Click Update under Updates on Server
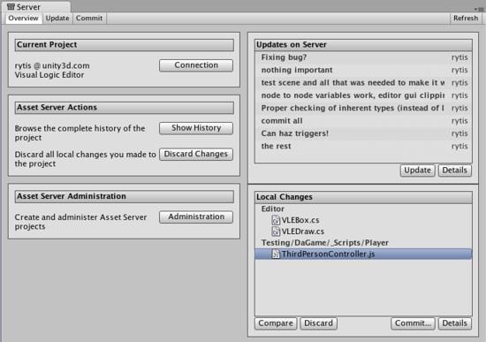Viewport: 486px width, 342px height. tap(417, 171)
